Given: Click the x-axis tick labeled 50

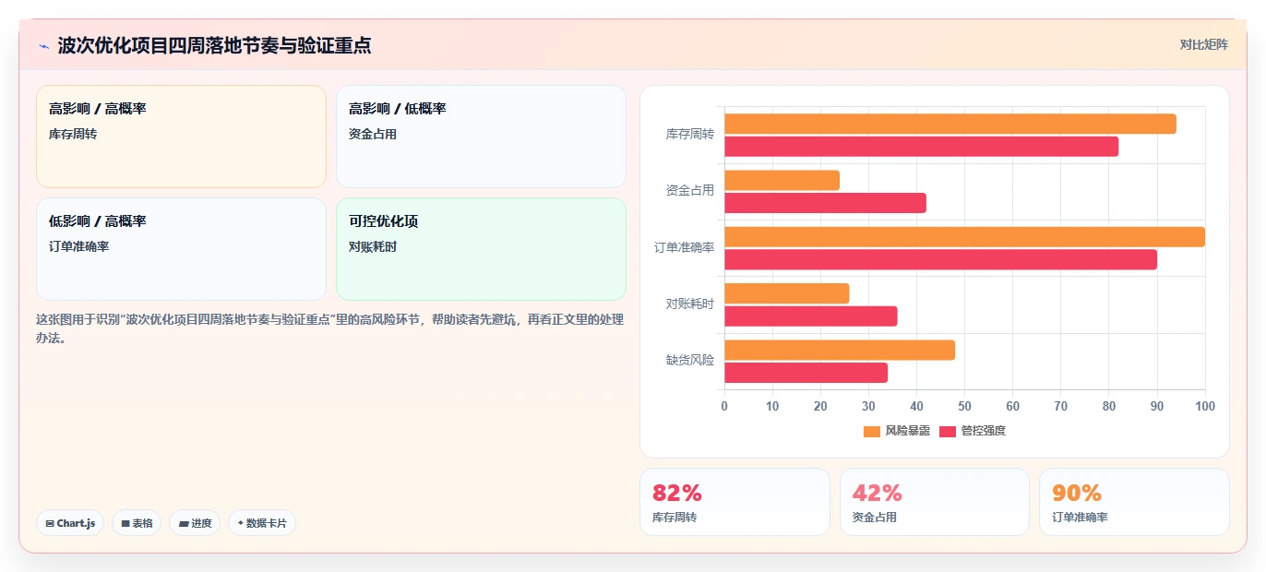Looking at the screenshot, I should pos(964,406).
